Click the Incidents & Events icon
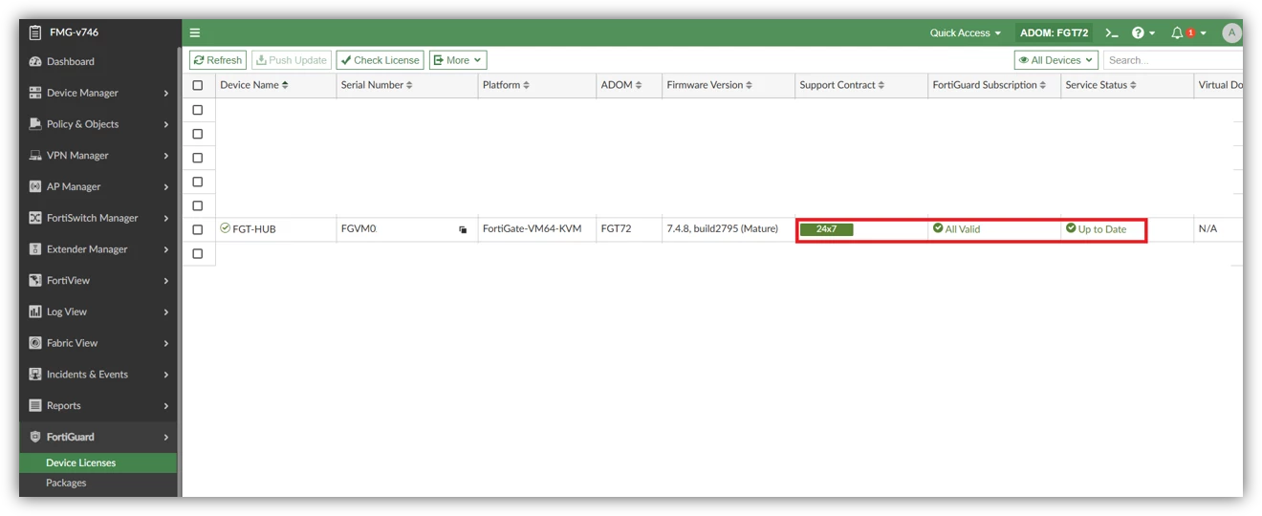The width and height of the screenshot is (1262, 516). pyautogui.click(x=35, y=375)
